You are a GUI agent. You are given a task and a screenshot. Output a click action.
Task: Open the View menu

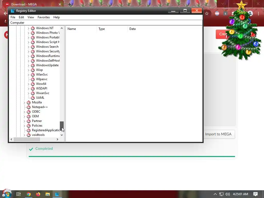pos(31,17)
